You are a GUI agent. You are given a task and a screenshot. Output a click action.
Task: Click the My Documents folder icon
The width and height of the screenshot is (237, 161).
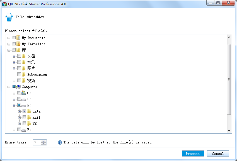(18, 38)
